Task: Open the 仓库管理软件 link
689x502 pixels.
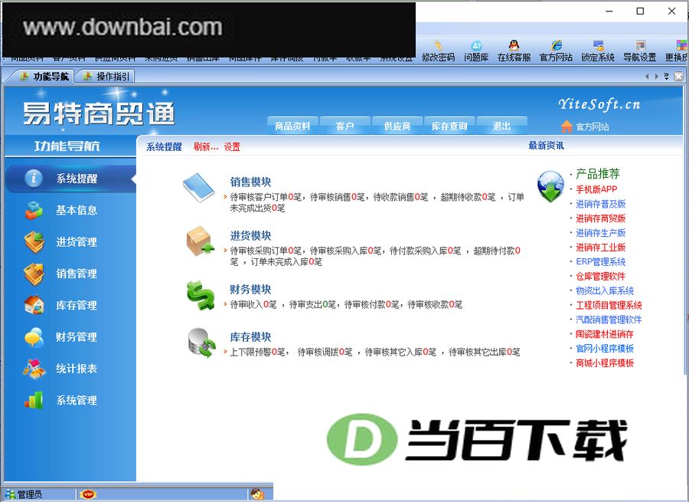Action: pos(600,277)
